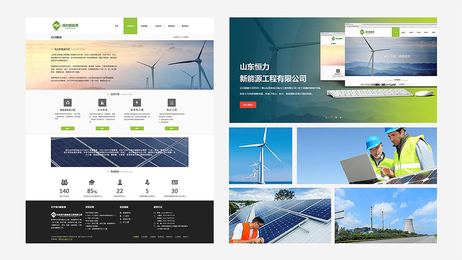Click footer 火力发电 link under 业务领域

(x=124, y=216)
